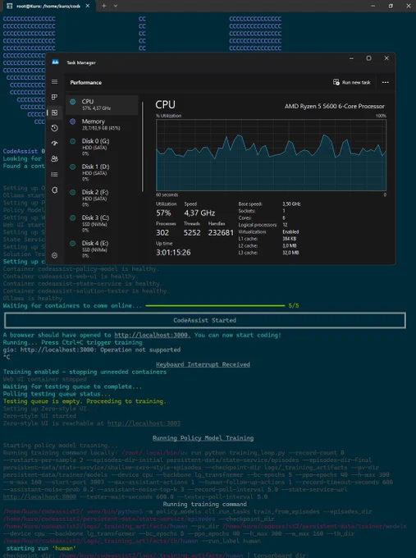Image resolution: width=416 pixels, height=558 pixels.
Task: Click the Virtualization Enabled value
Action: [290, 231]
